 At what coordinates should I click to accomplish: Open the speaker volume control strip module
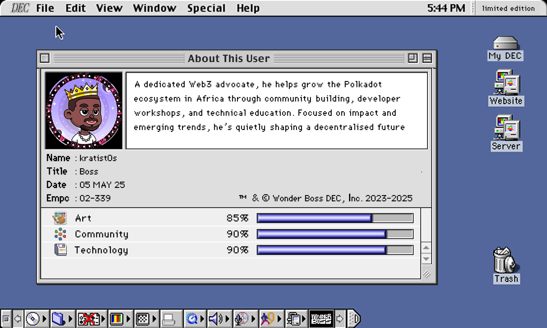pyautogui.click(x=219, y=319)
